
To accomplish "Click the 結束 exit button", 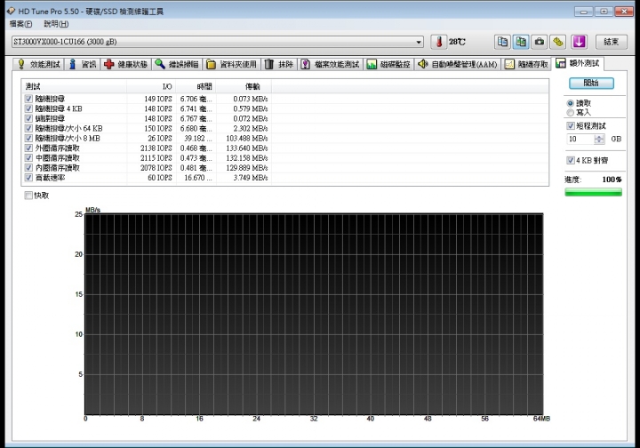I will [611, 42].
